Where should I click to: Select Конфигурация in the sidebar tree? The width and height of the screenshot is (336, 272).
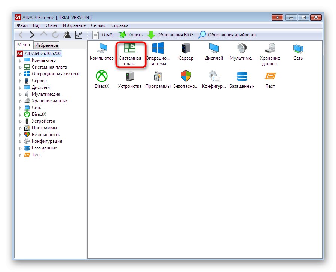[x=47, y=141]
